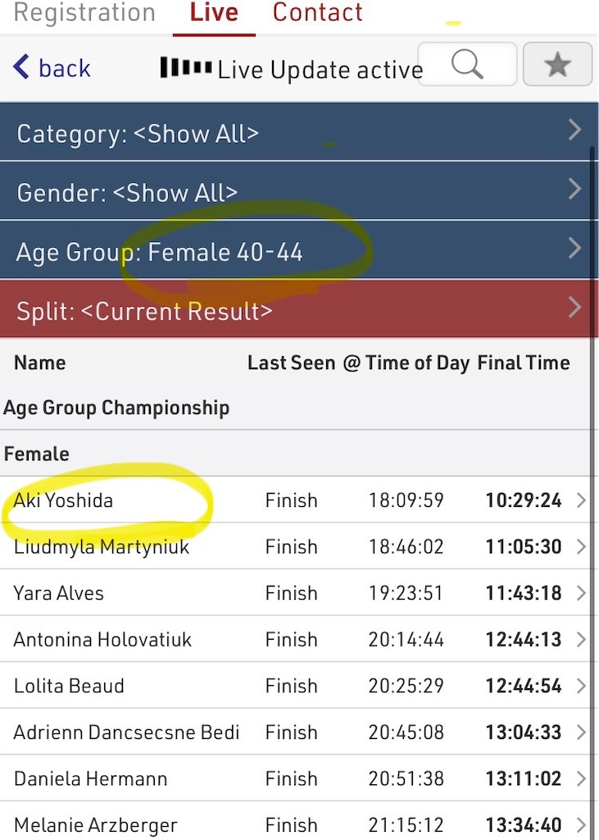Click chevron beside Lolita Beaud's time
The image size is (599, 840).
point(581,686)
